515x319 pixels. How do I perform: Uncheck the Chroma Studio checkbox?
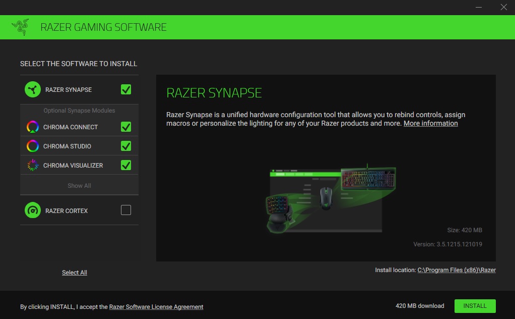126,146
